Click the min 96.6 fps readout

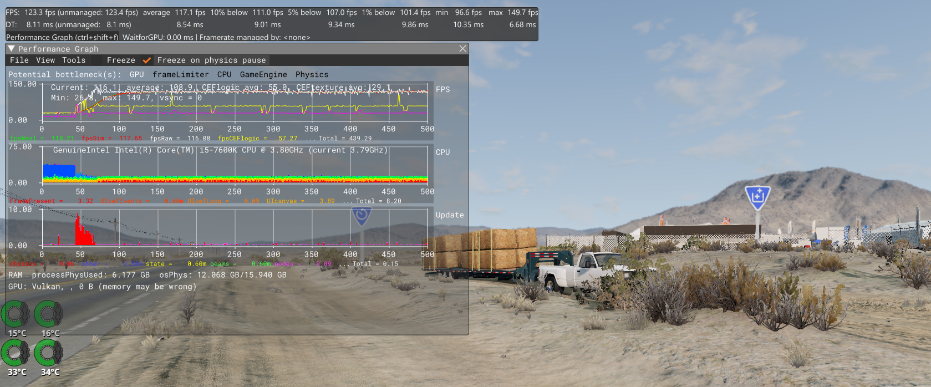(459, 12)
